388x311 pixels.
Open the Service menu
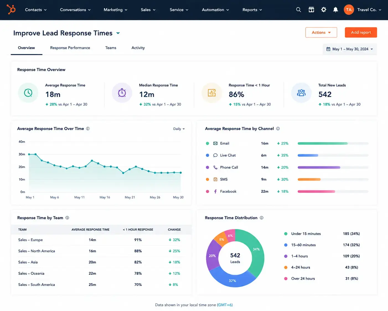[x=179, y=10]
